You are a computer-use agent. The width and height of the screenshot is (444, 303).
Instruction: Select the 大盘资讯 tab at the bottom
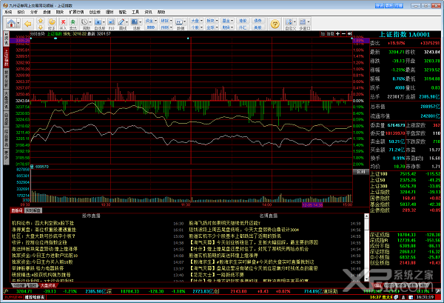tap(47, 285)
